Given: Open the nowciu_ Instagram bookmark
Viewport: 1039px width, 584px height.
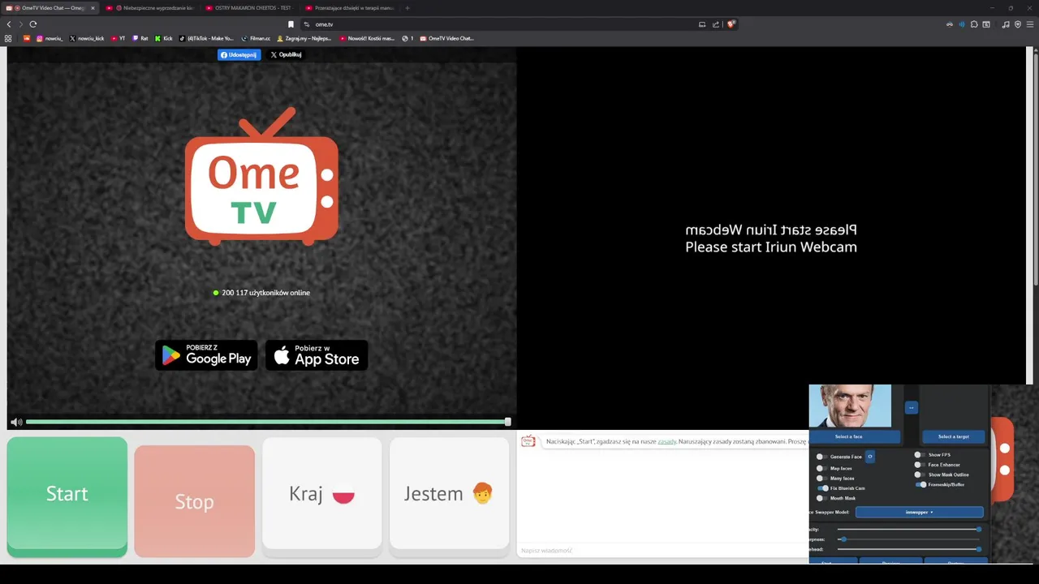Looking at the screenshot, I should [x=50, y=38].
